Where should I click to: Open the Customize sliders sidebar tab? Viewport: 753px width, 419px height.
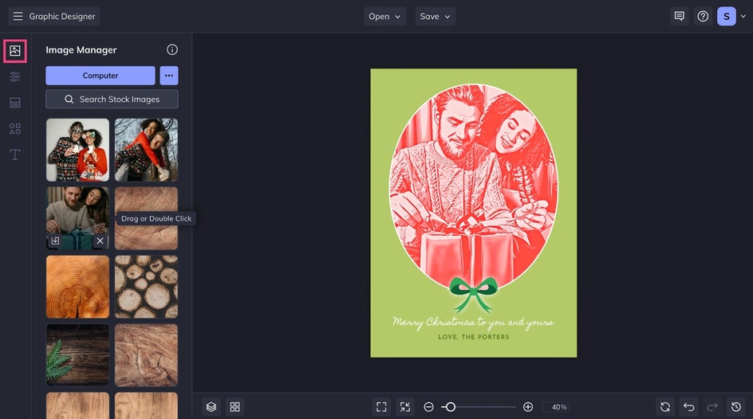coord(15,76)
